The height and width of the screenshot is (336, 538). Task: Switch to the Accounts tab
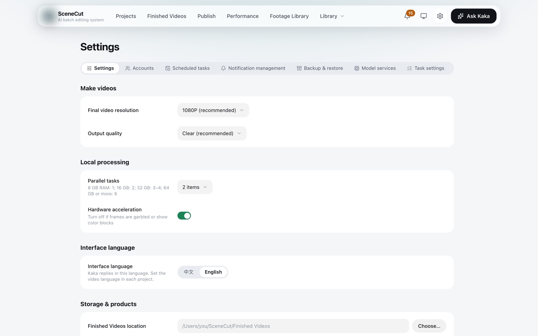pos(139,68)
